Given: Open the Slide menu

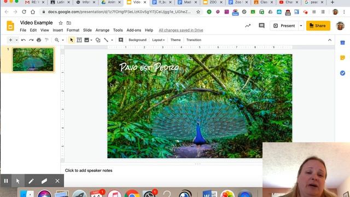Looking at the screenshot, I should point(87,30).
